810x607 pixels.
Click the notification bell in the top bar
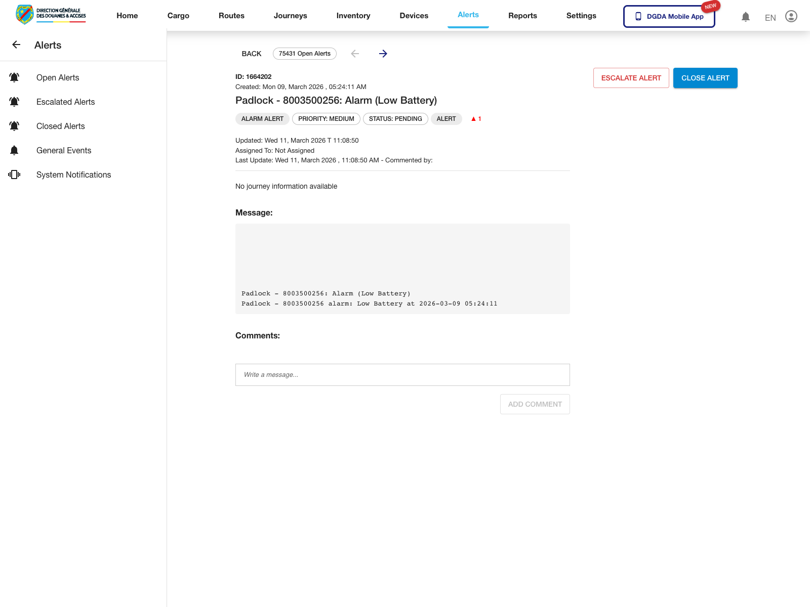pyautogui.click(x=745, y=16)
